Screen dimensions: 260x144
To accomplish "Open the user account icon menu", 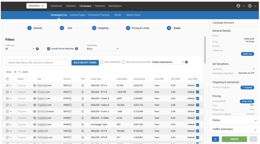I will [238, 6].
